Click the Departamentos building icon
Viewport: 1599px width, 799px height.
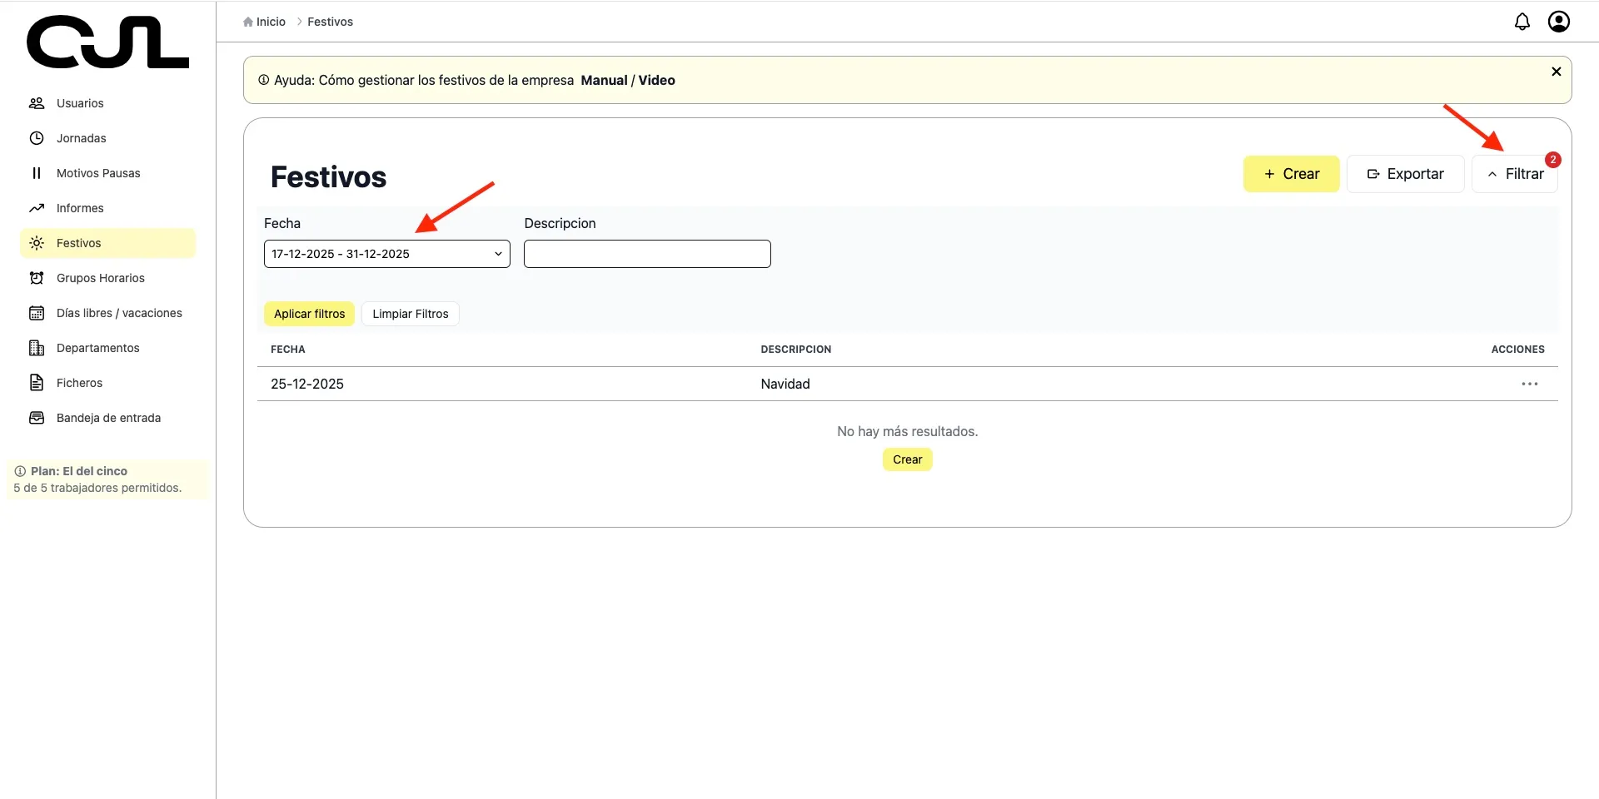click(x=37, y=348)
